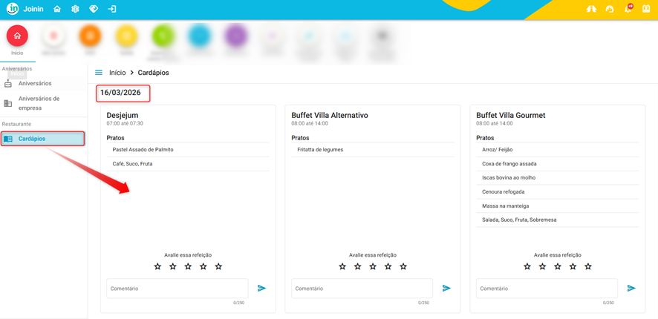The image size is (658, 319).
Task: Click the Joinin logo
Action: tap(25, 9)
